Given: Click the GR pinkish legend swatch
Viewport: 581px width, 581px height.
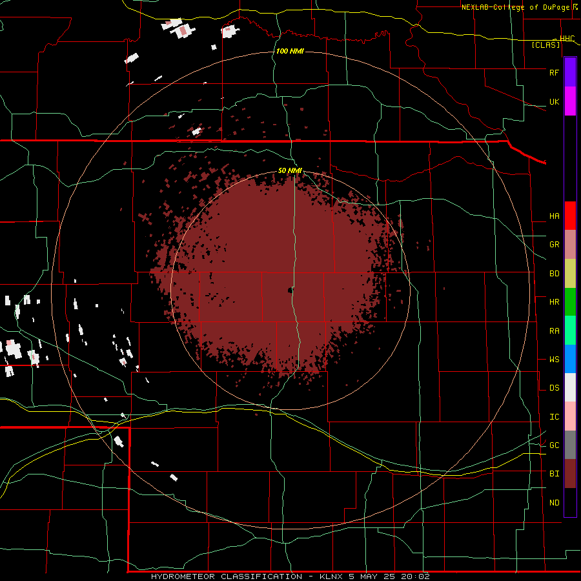Looking at the screenshot, I should [x=570, y=245].
